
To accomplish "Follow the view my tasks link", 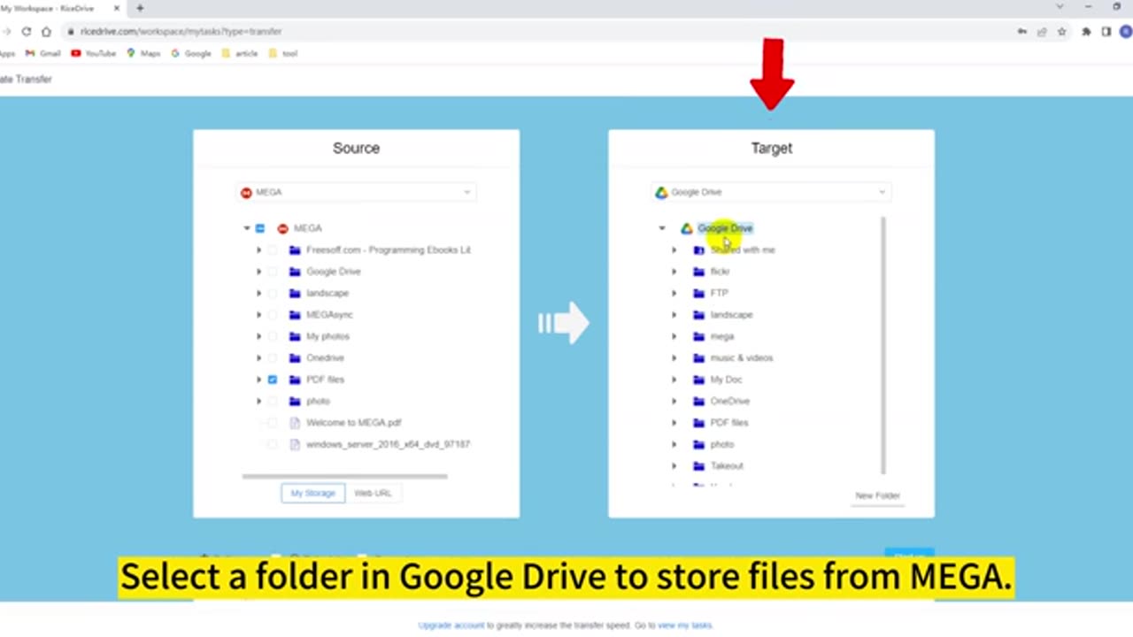I will click(x=685, y=625).
